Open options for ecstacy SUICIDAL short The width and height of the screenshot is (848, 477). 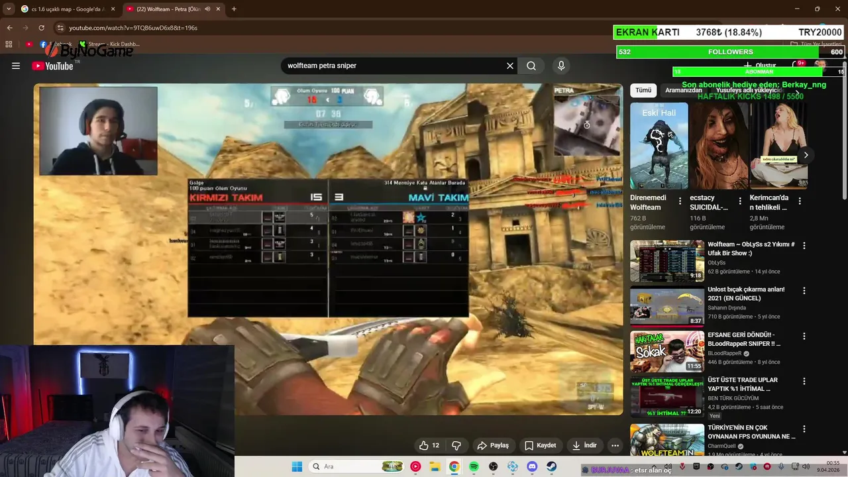pyautogui.click(x=739, y=201)
